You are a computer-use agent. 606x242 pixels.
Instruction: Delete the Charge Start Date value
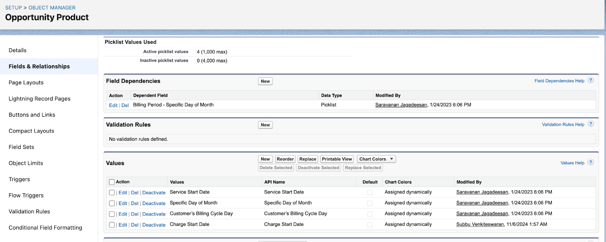(134, 225)
